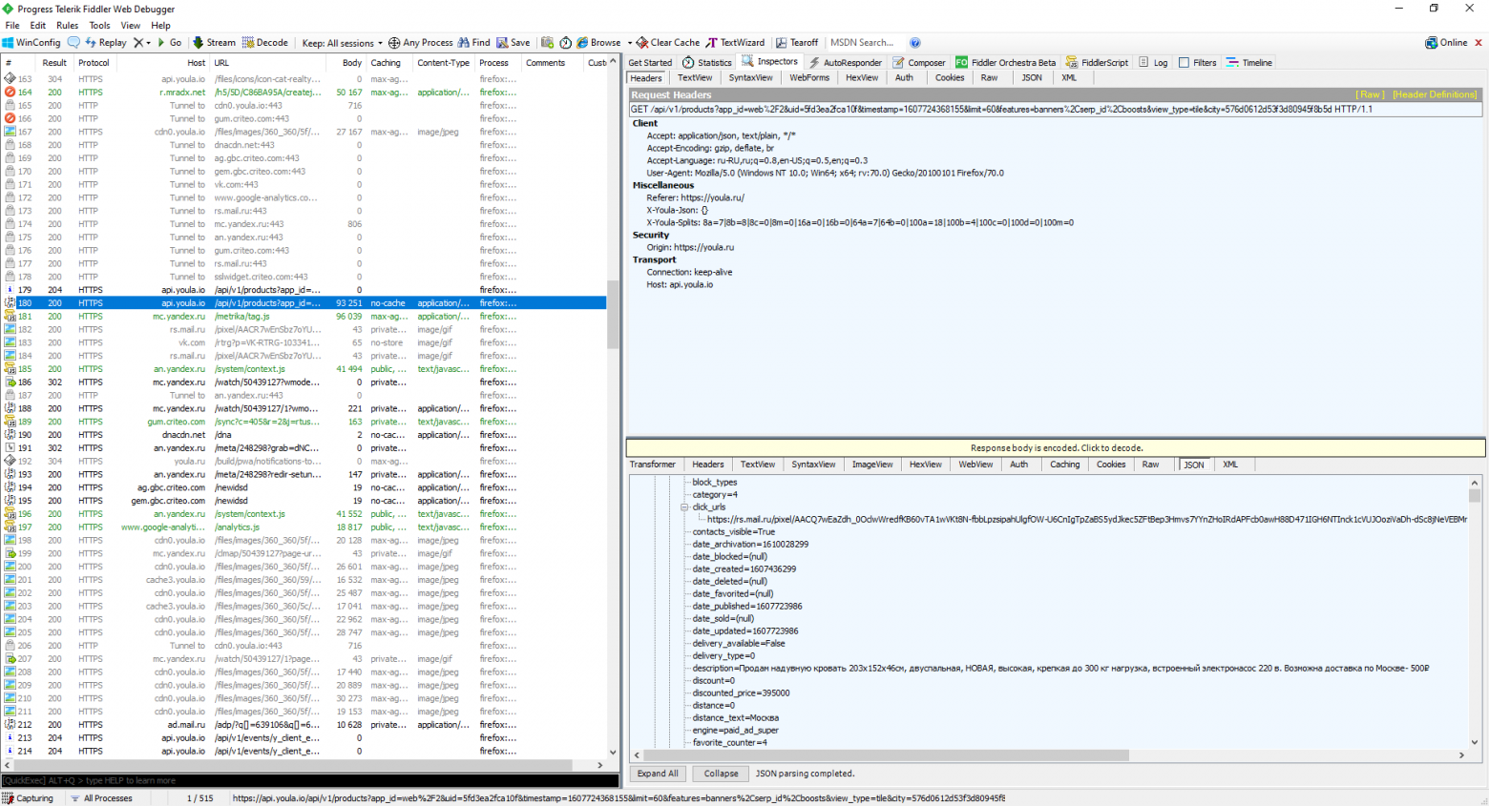The image size is (1489, 806).
Task: Select session 212 ad.mail.ru row
Action: [x=304, y=725]
